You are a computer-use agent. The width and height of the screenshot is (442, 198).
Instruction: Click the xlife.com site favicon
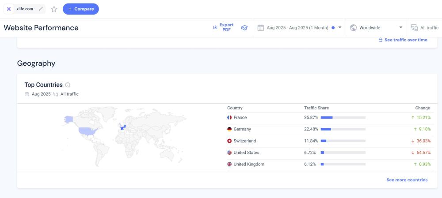[x=9, y=9]
